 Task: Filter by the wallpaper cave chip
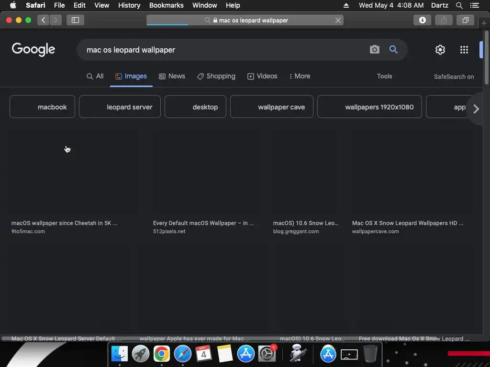point(272,107)
